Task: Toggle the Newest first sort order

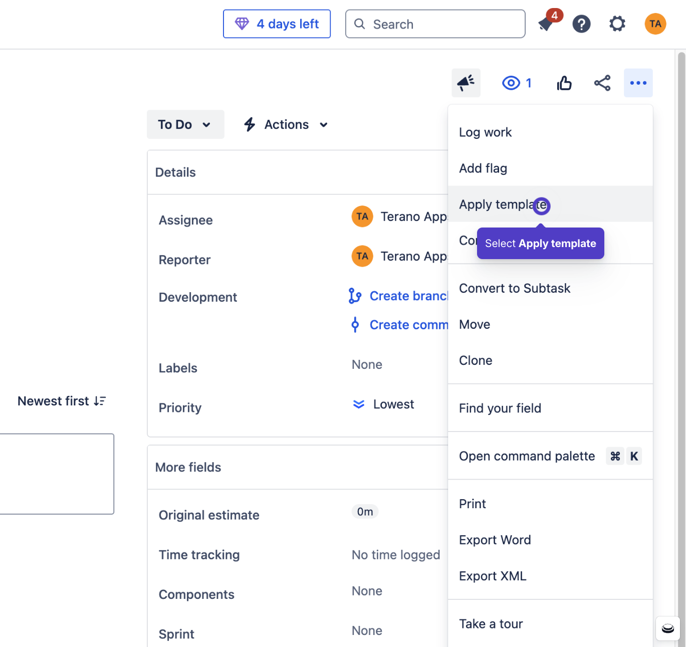Action: [61, 401]
